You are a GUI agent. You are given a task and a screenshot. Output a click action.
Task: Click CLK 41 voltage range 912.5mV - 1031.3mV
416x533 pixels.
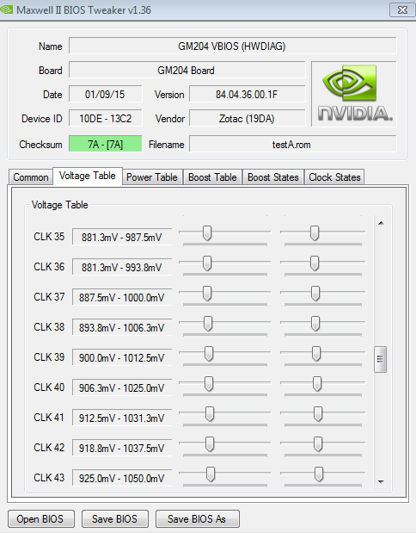pos(122,418)
